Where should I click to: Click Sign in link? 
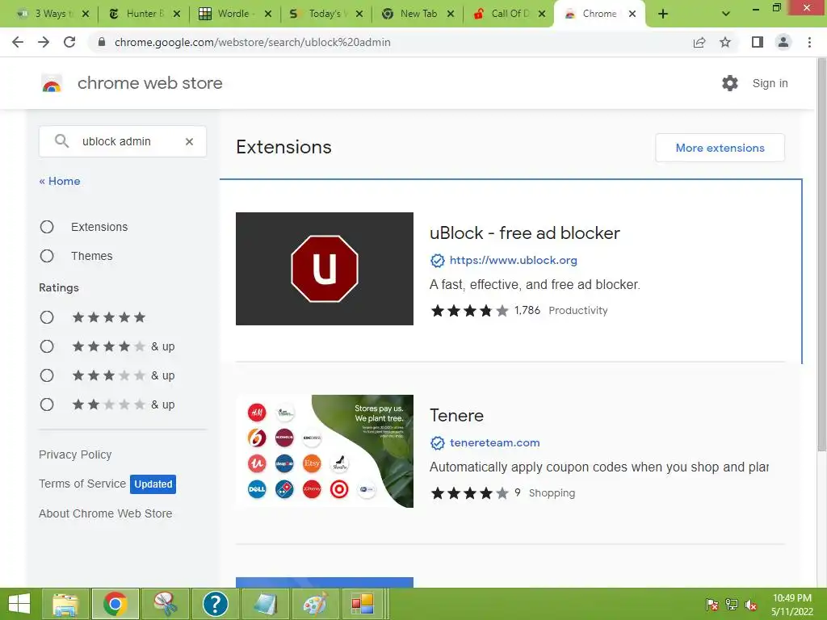click(x=770, y=83)
